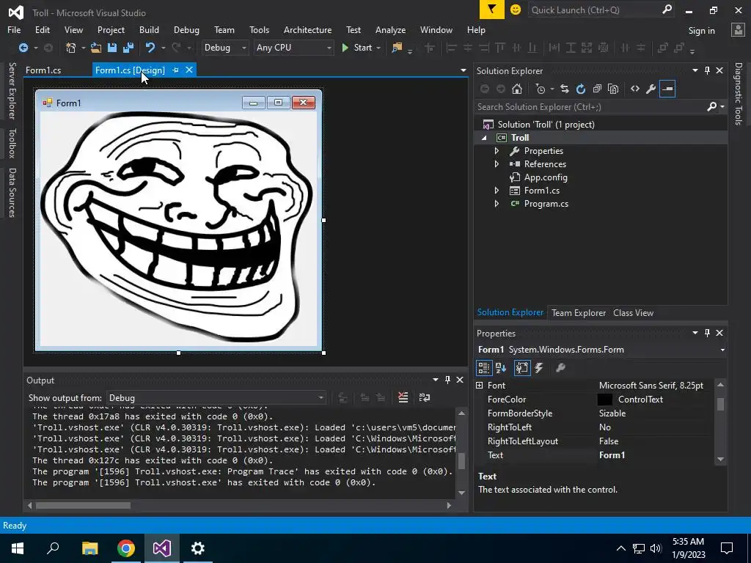The width and height of the screenshot is (751, 563).
Task: Open Server Explorer side tab
Action: 12,90
